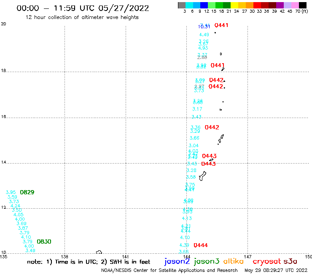
Task: Click the NOAA/NESDIS Center footer credit
Action: click(169, 271)
